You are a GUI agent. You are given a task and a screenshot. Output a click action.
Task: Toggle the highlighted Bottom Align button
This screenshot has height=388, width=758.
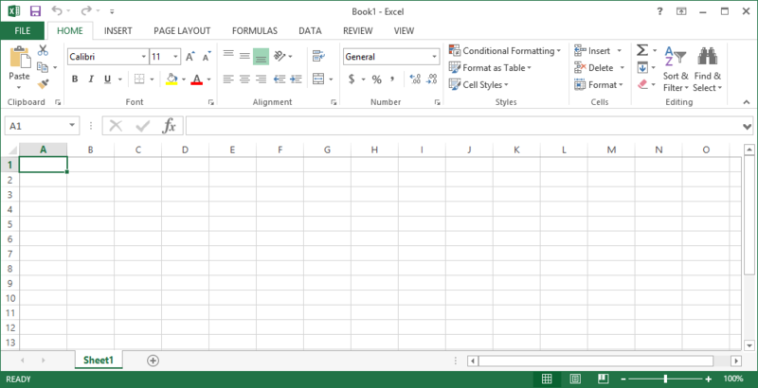pyautogui.click(x=261, y=57)
